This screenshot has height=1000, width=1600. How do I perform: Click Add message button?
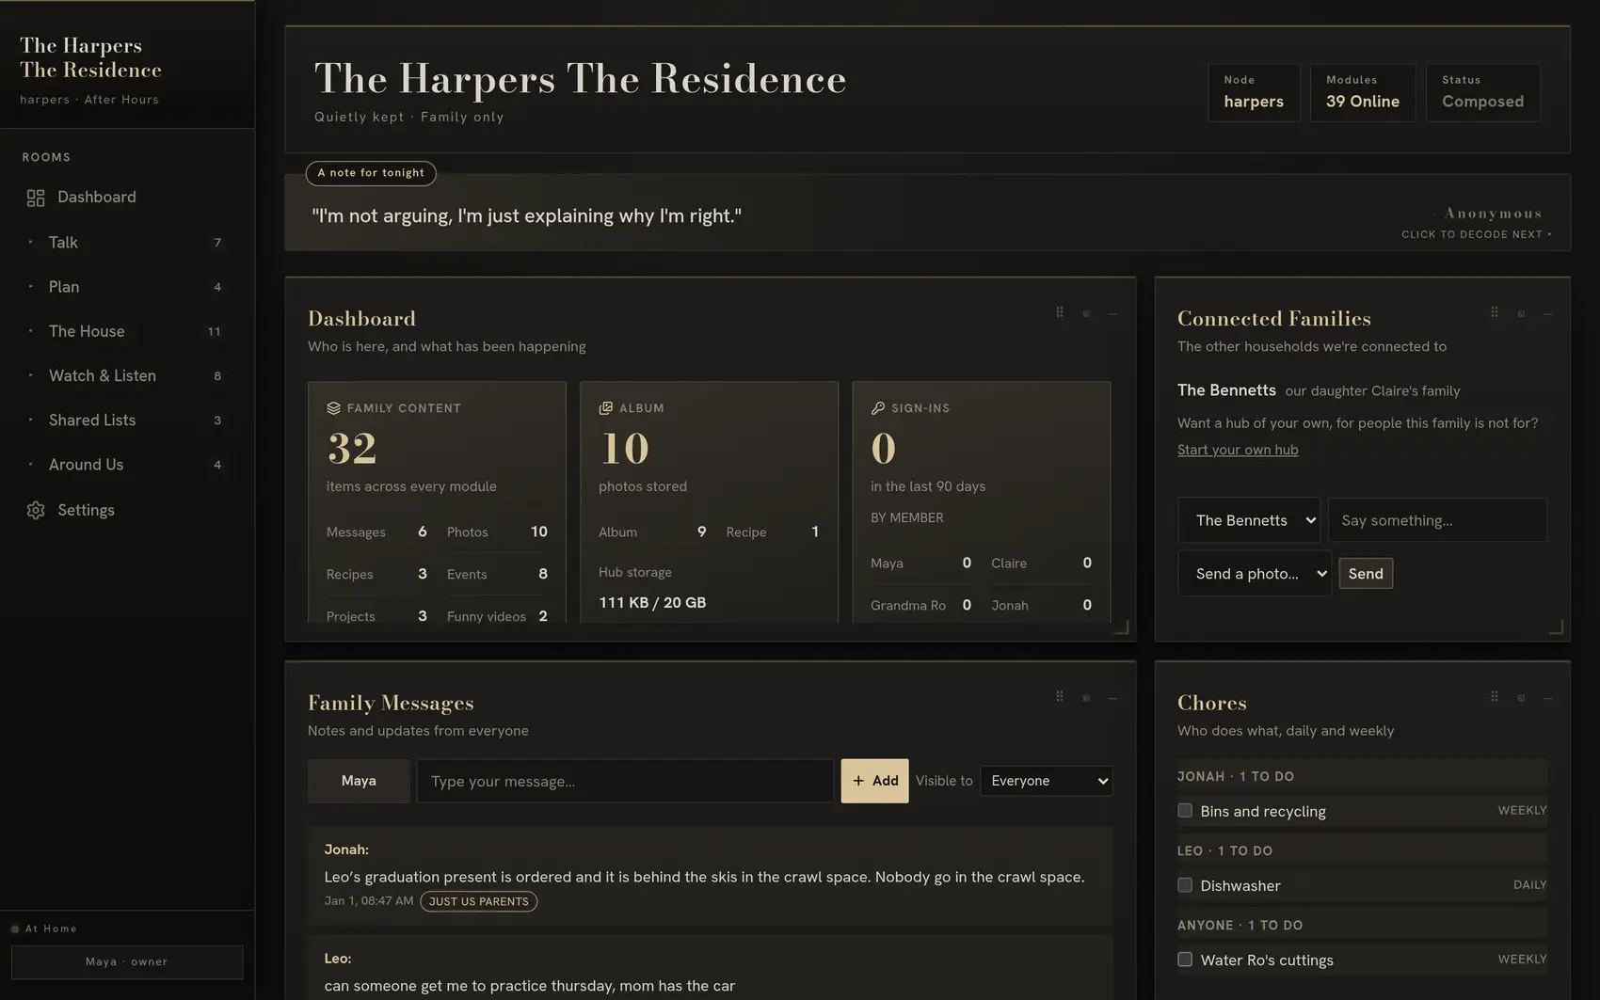tap(874, 781)
